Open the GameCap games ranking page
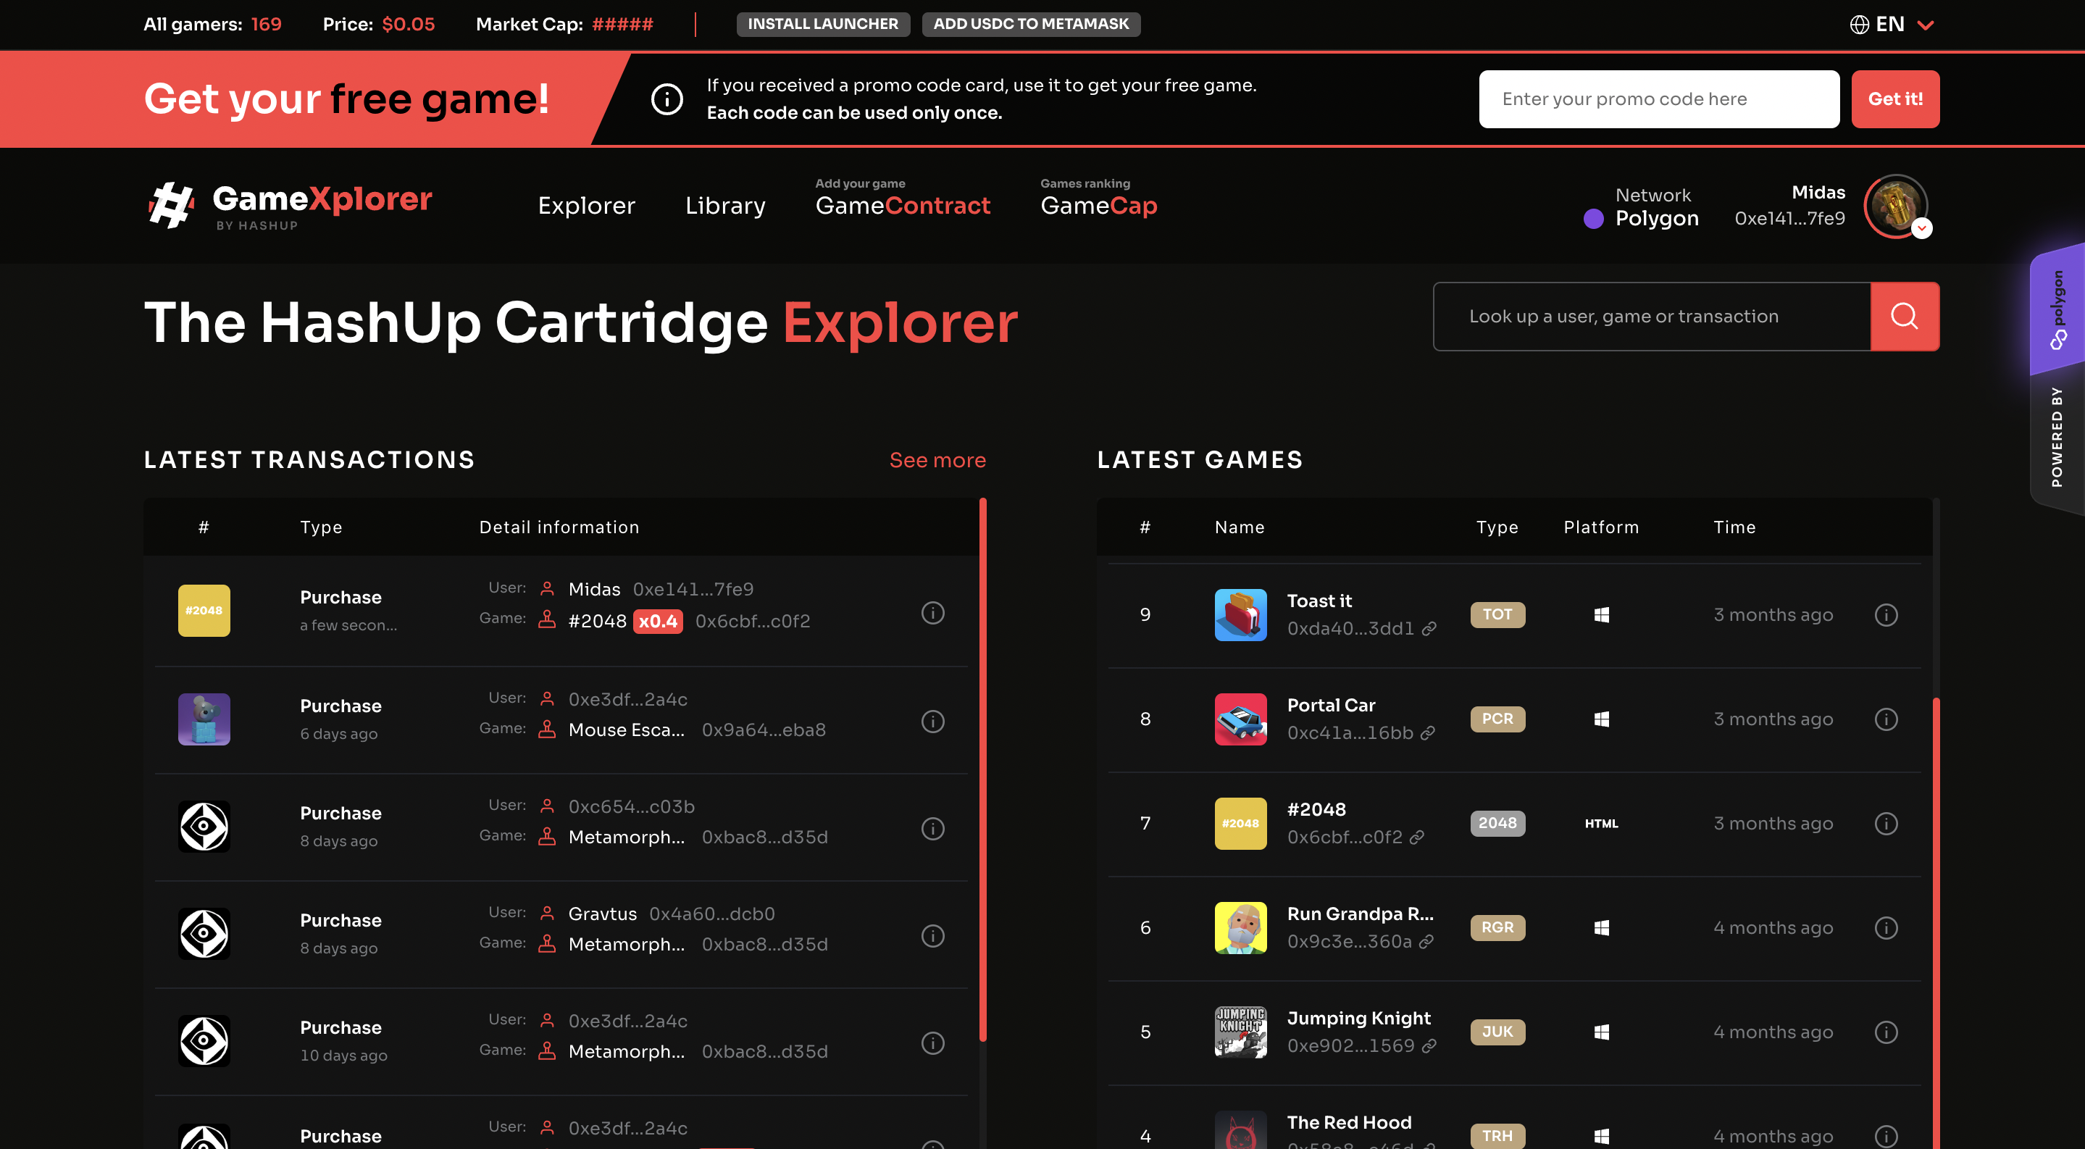 click(1098, 206)
